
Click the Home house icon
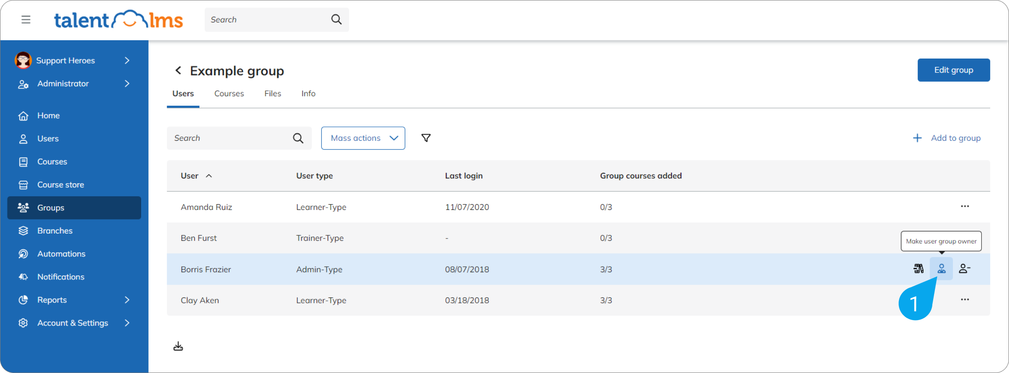[23, 115]
